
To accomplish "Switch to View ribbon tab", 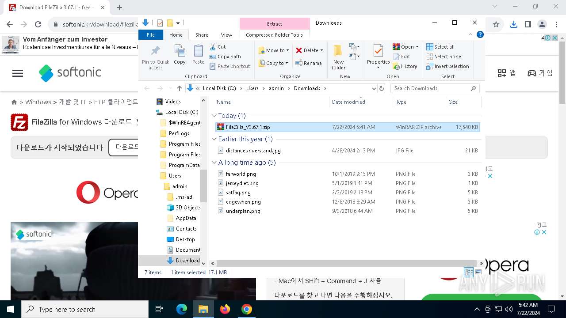I will (x=226, y=35).
